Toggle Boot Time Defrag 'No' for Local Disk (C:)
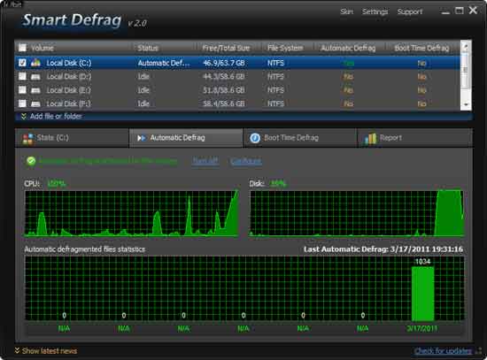The image size is (487, 360). [421, 63]
